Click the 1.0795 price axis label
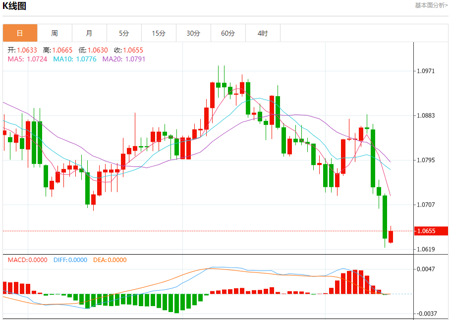This screenshot has height=320, width=451. [x=426, y=160]
